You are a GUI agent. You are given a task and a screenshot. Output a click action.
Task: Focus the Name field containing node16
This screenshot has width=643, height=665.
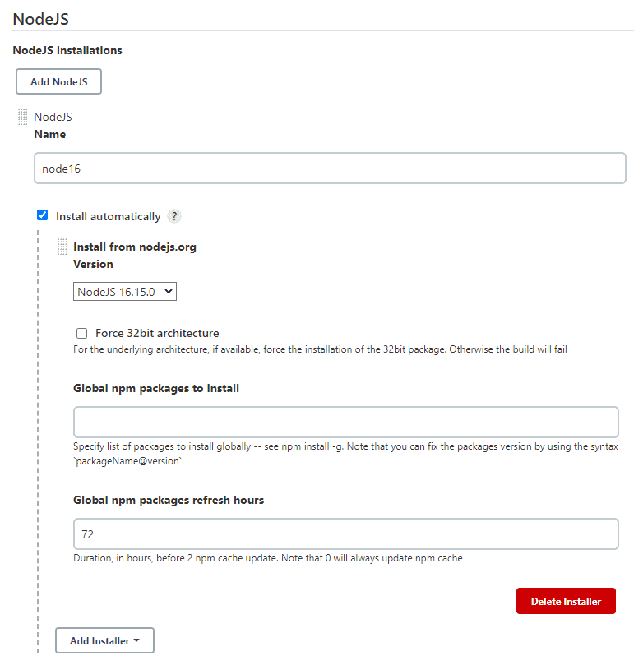click(x=330, y=169)
